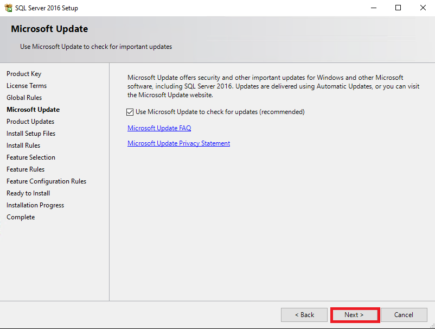Screen dimensions: 435x329
Task: Select the License Terms step
Action: (x=27, y=86)
